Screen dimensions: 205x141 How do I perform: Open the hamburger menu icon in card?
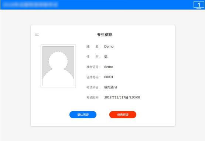point(37,34)
